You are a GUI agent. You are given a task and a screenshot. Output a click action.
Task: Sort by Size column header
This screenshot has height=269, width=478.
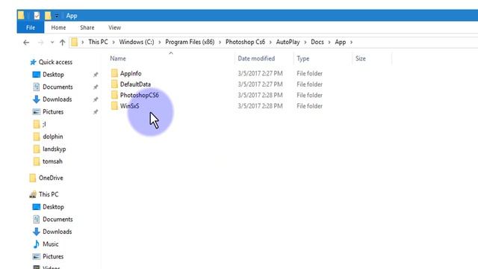tap(360, 58)
